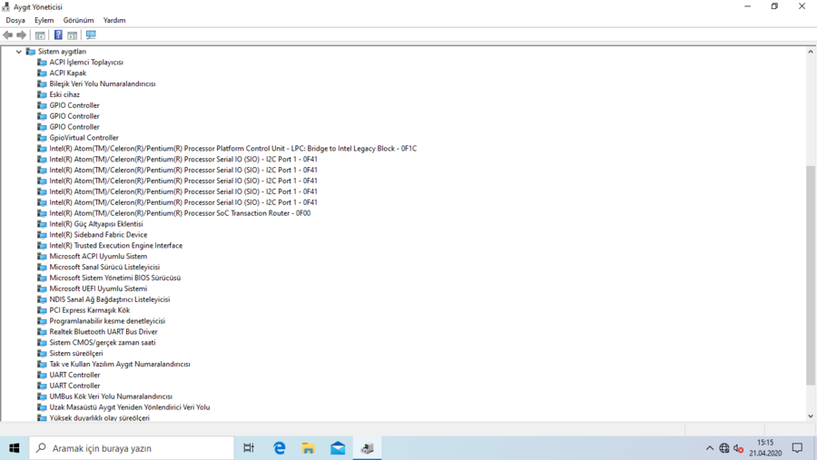The image size is (817, 460).
Task: Select Microsoft ACPI Uyumlu Sistem
Action: (x=98, y=256)
